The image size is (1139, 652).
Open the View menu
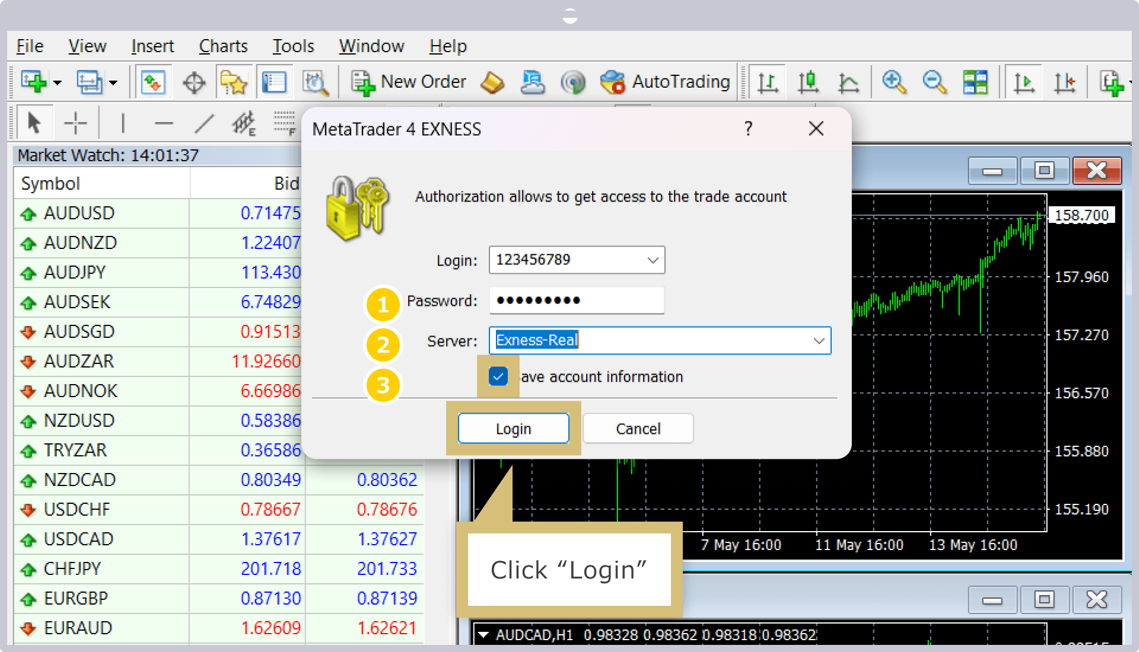[87, 46]
